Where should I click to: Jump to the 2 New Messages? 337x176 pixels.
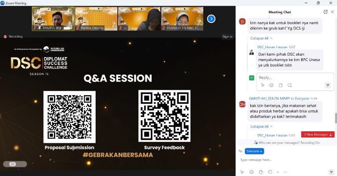point(318,134)
